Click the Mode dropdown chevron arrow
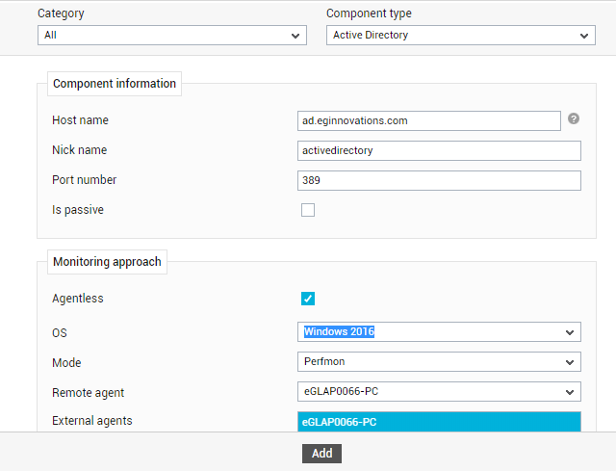This screenshot has height=471, width=616. (570, 362)
